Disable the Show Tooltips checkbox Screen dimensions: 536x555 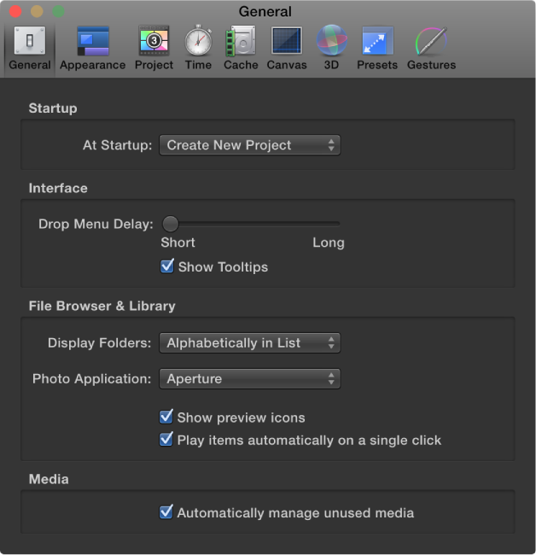click(x=167, y=266)
